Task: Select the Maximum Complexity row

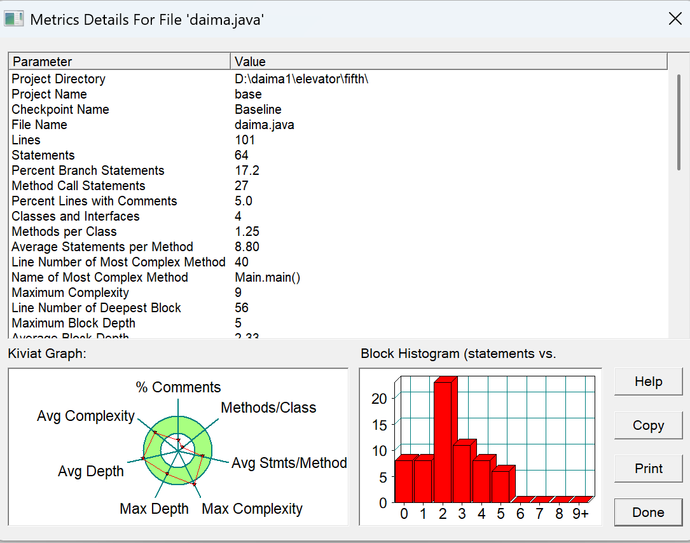Action: (338, 292)
